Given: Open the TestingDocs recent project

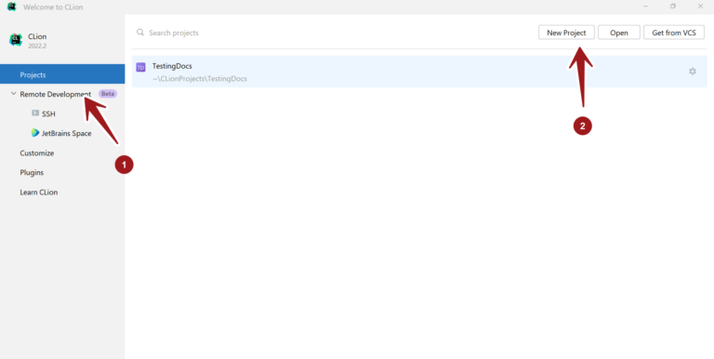Looking at the screenshot, I should (x=419, y=72).
